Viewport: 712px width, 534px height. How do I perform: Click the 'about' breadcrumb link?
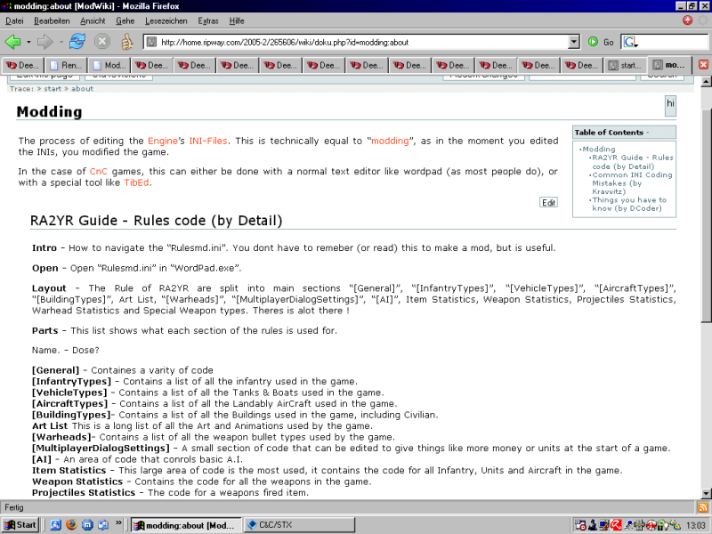(x=82, y=89)
